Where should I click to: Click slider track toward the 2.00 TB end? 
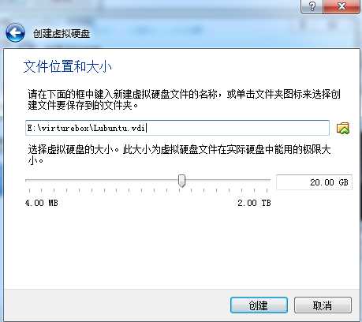click(x=228, y=180)
